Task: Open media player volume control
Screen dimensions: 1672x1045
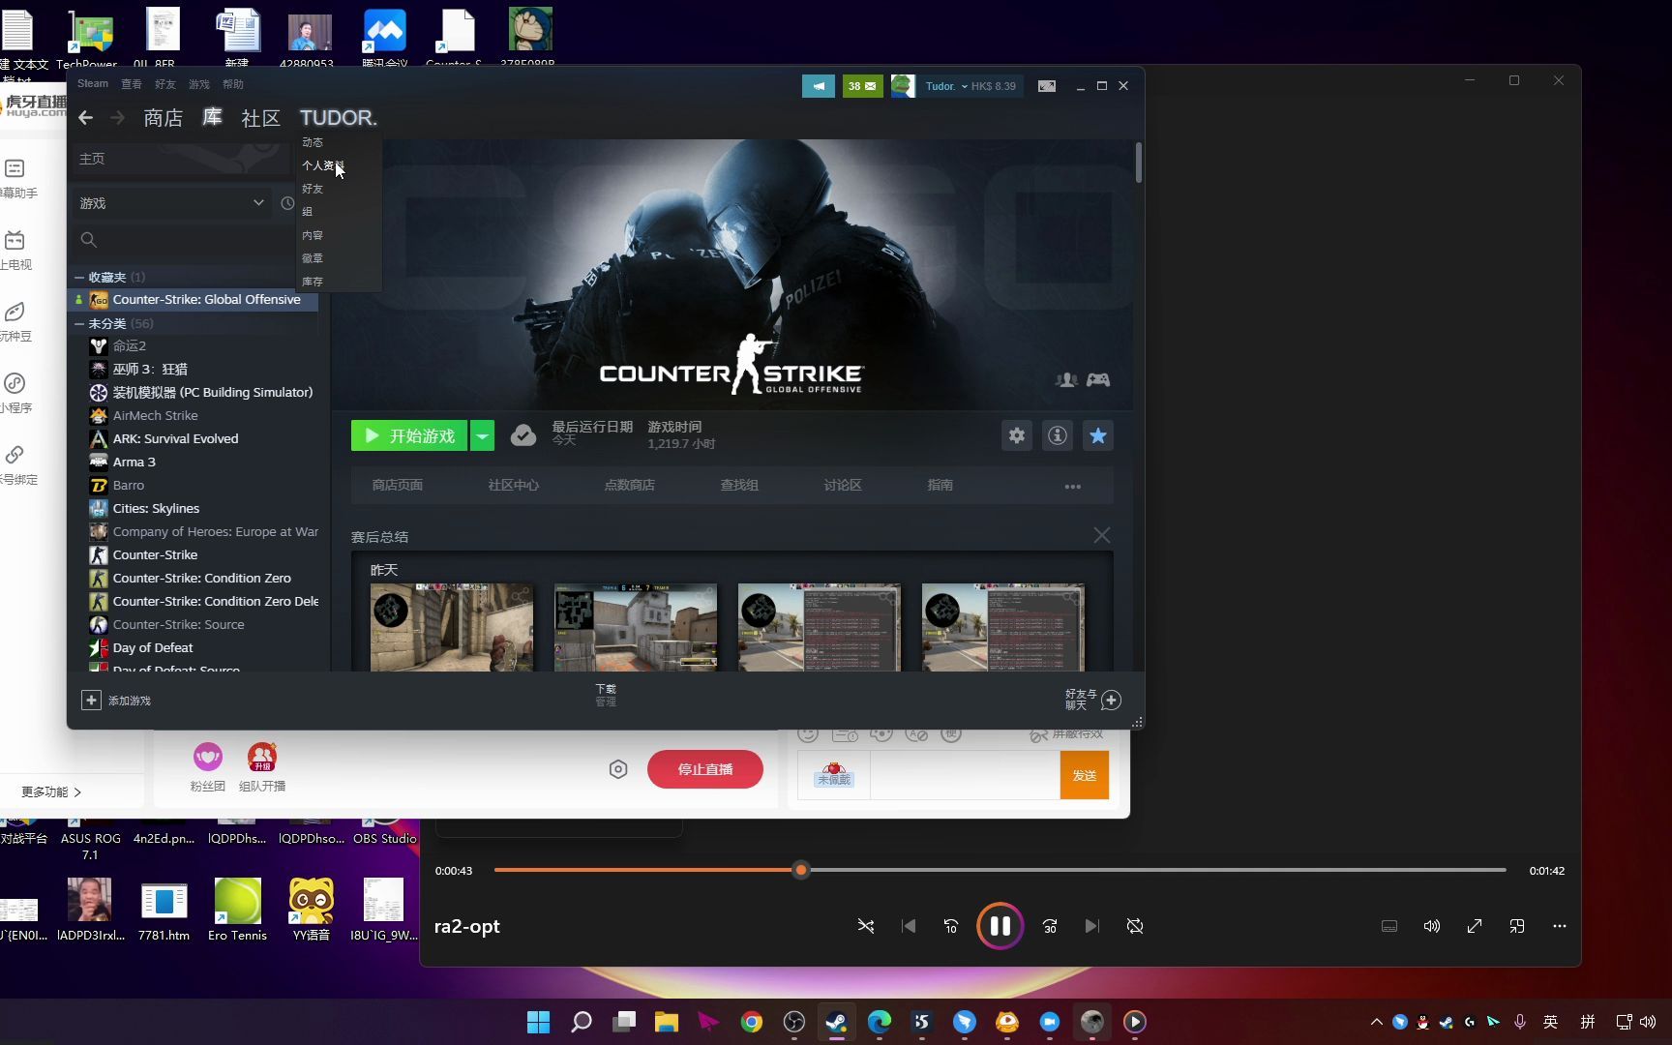Action: tap(1432, 926)
